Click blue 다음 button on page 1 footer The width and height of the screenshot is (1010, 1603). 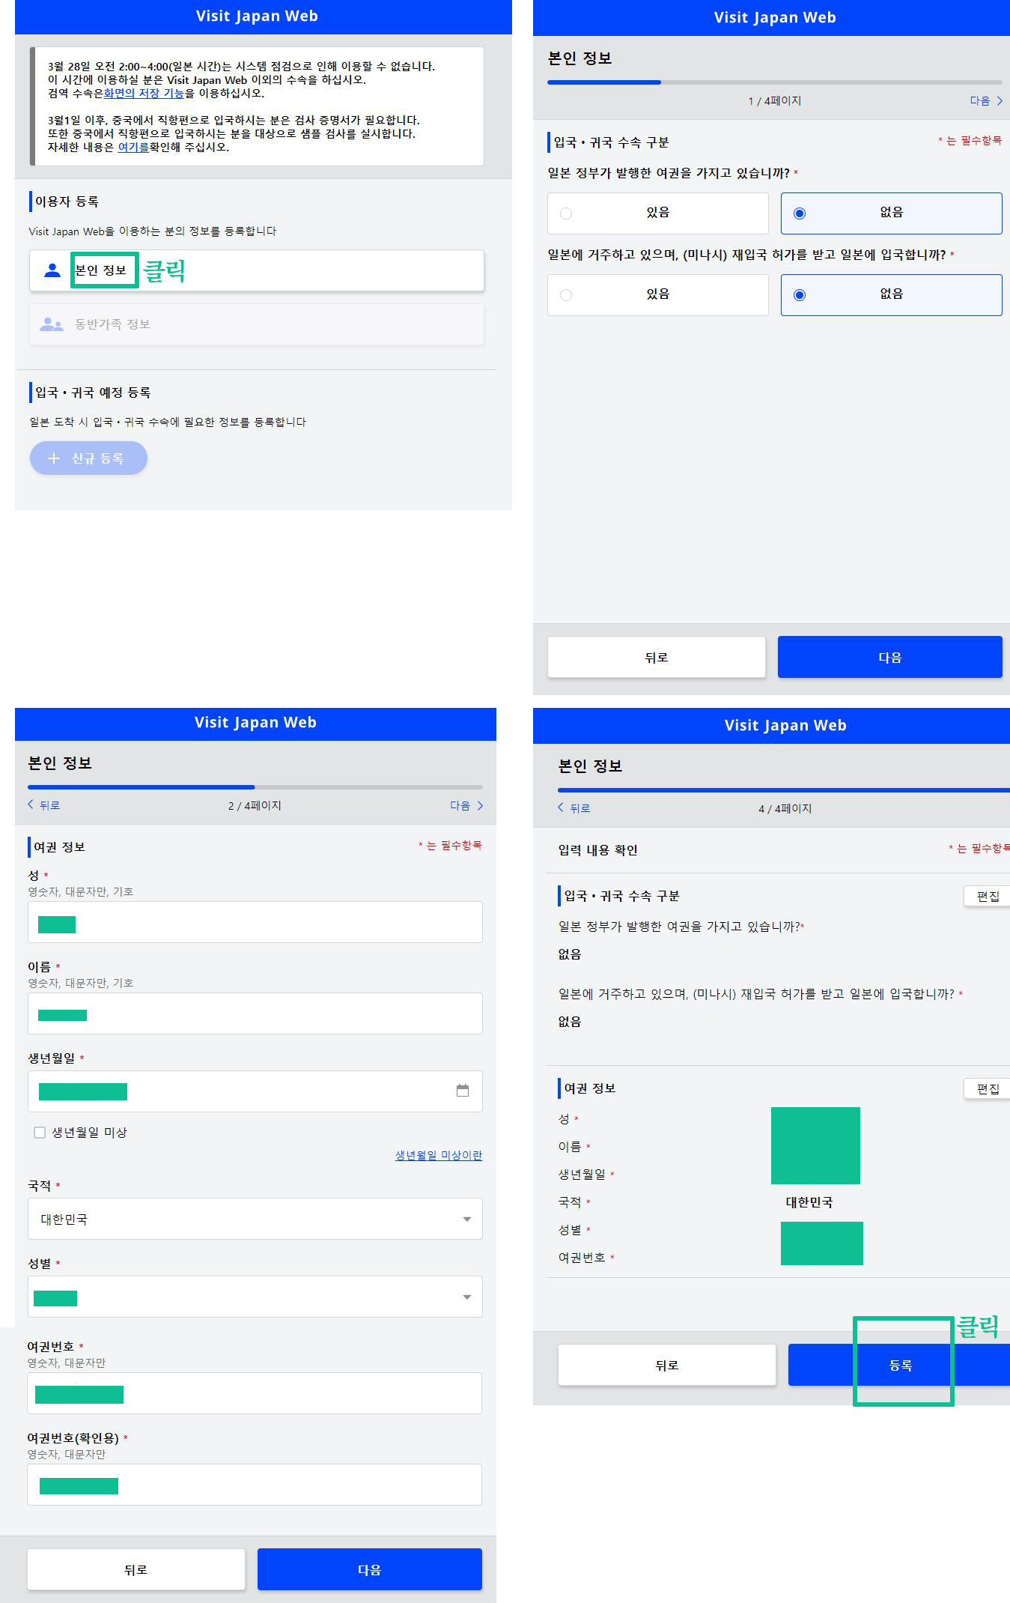pos(890,657)
